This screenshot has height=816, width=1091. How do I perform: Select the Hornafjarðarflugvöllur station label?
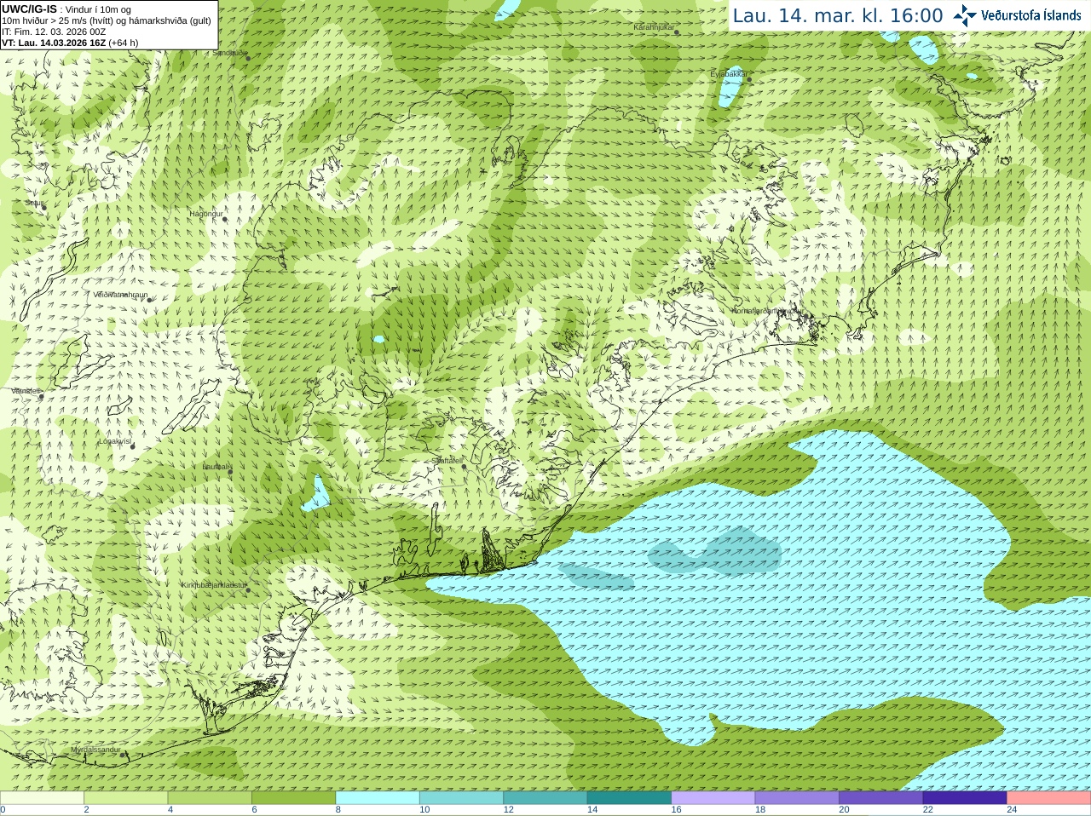767,311
